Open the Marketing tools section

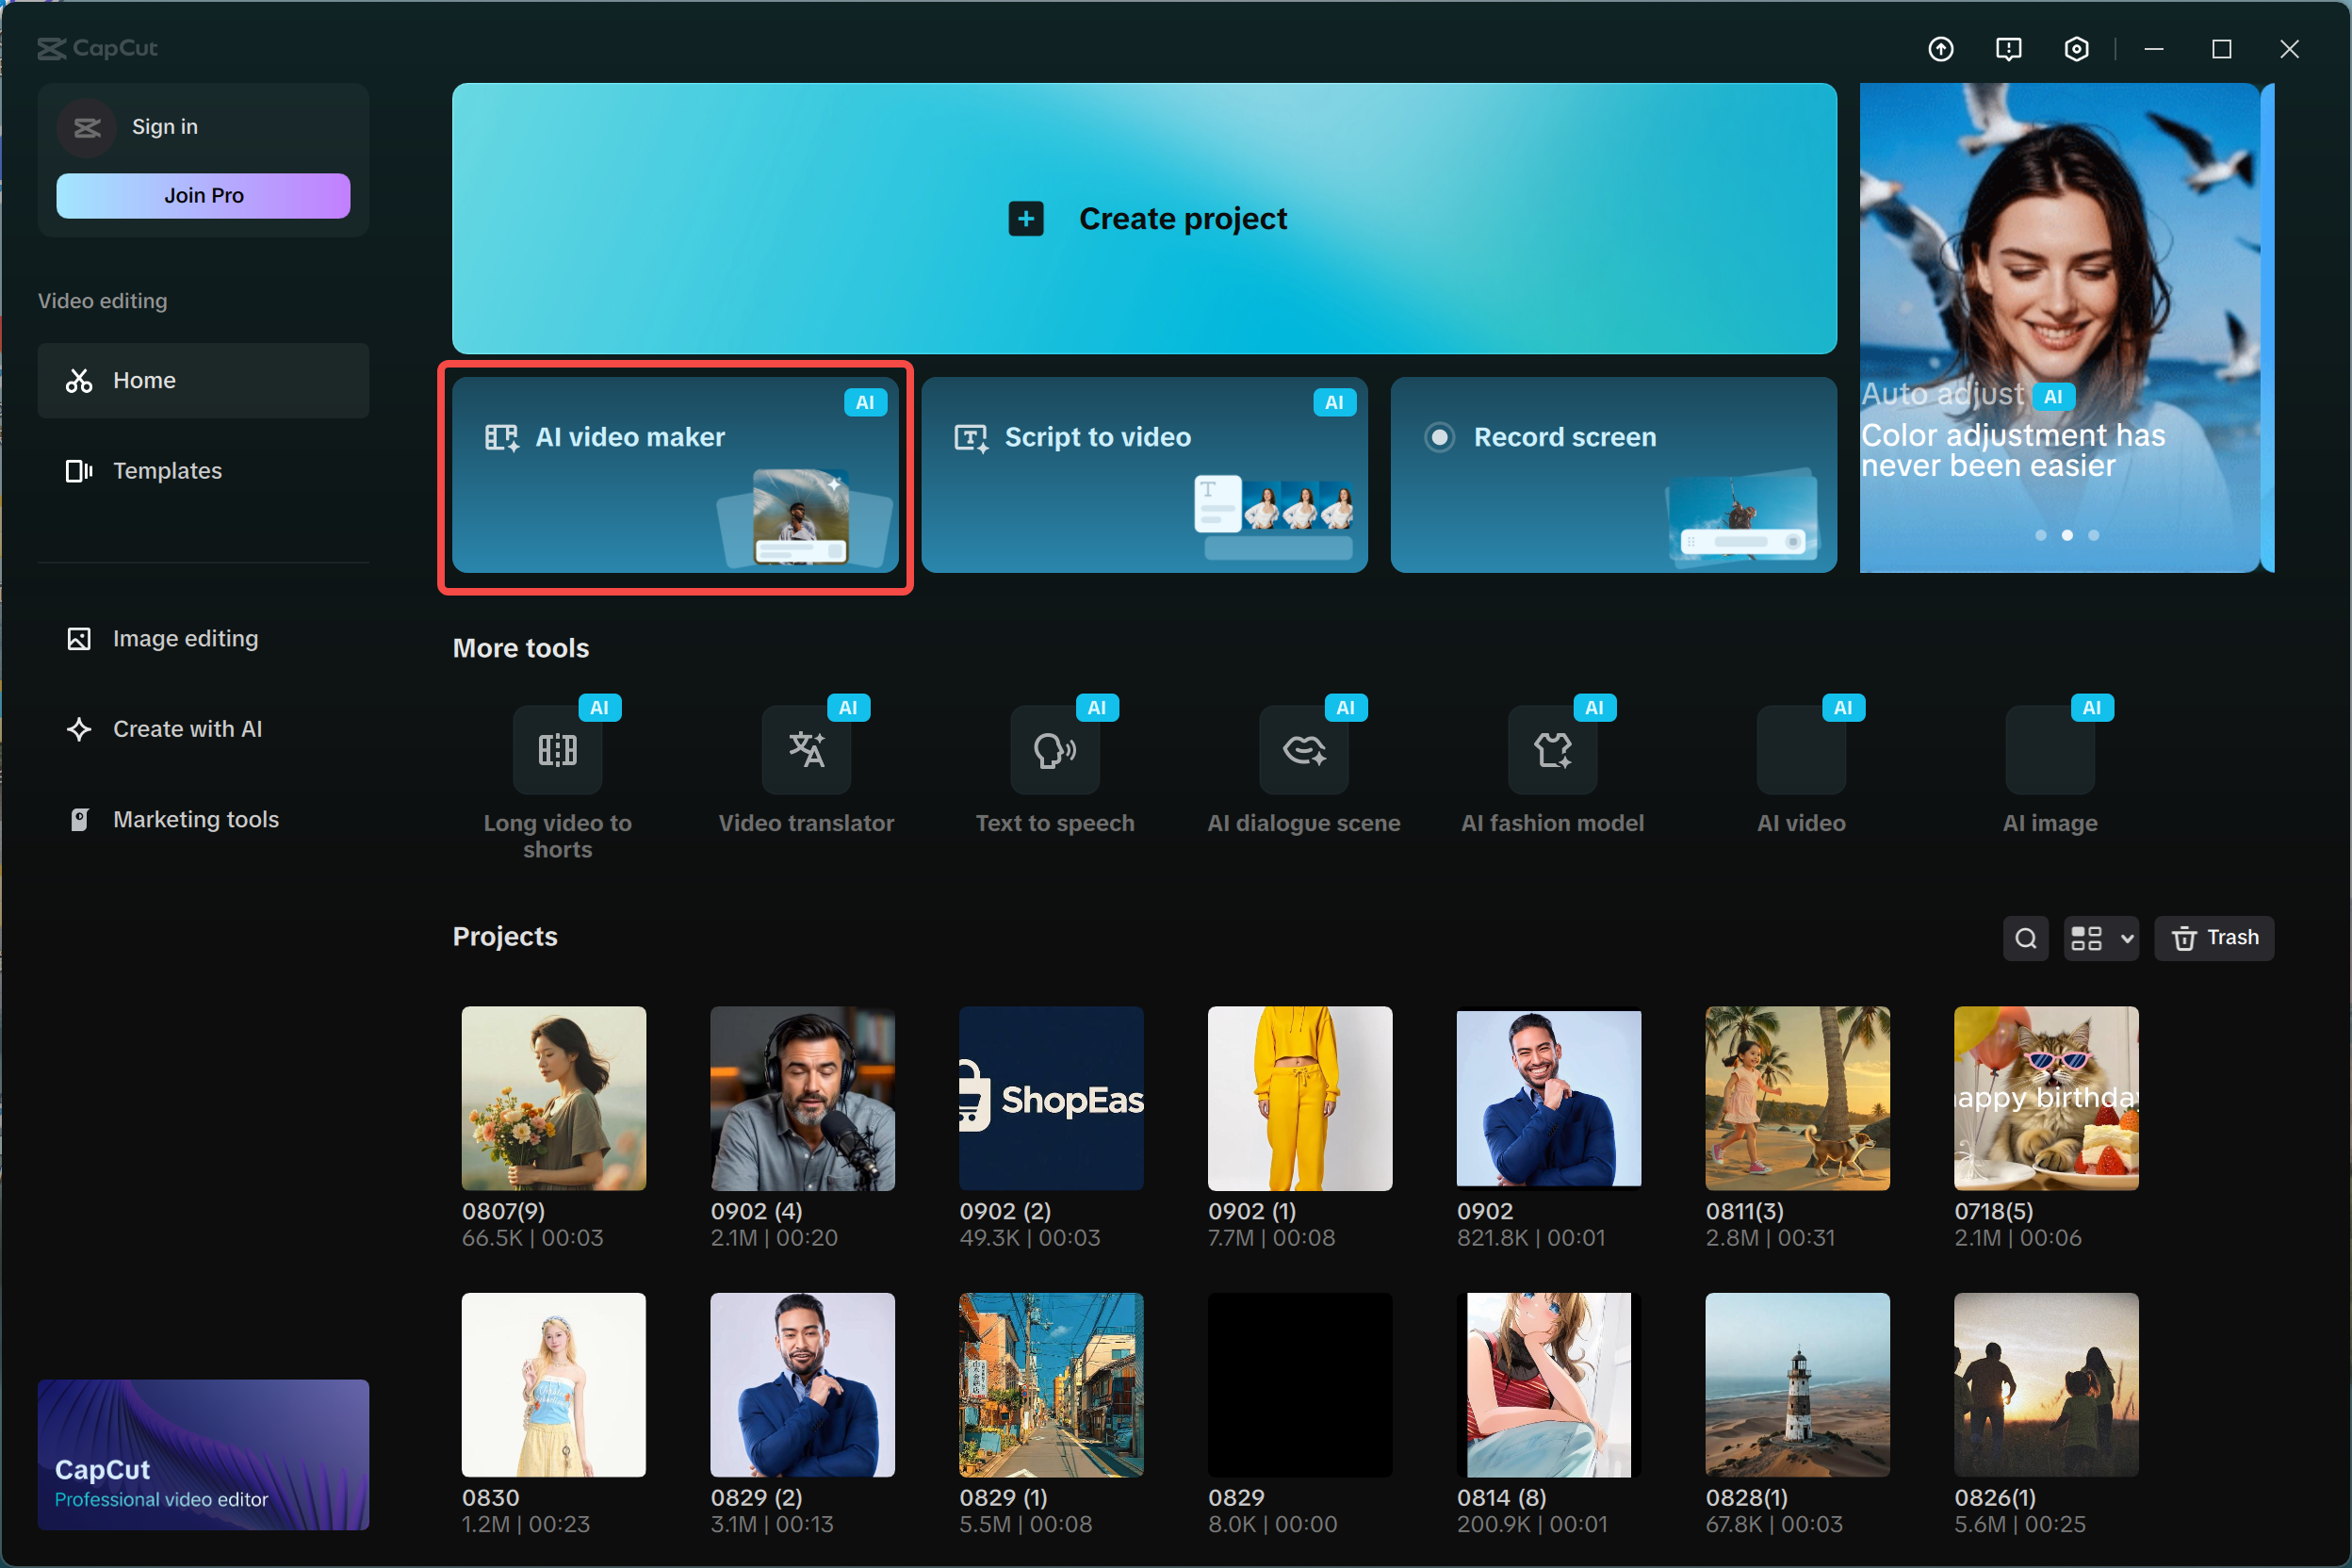coord(195,819)
